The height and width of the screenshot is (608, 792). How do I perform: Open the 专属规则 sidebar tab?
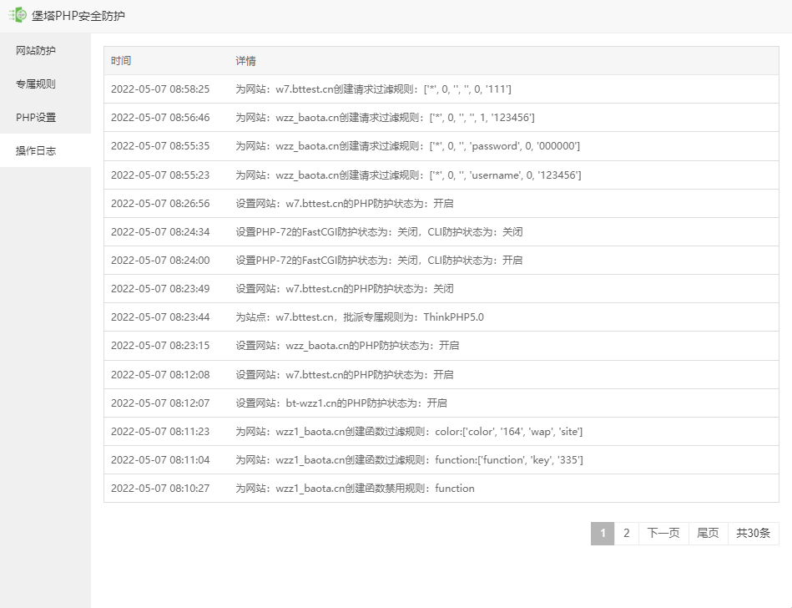pyautogui.click(x=45, y=84)
